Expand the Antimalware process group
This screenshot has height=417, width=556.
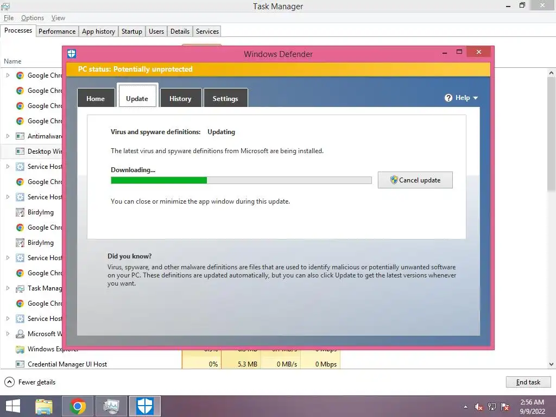coord(8,136)
